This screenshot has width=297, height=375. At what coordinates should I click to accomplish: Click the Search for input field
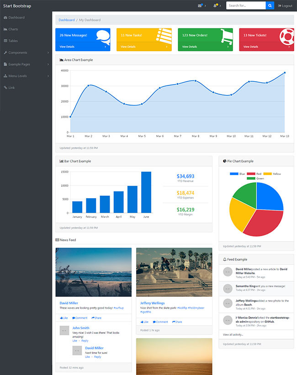246,5
